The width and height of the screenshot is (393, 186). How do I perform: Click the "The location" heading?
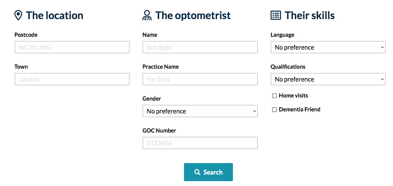coord(54,15)
